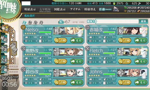Image resolution: width=150 pixels, height=90 pixels.
Task: Open 編成記録 formation record button
Action: click(14, 67)
